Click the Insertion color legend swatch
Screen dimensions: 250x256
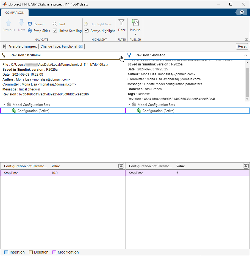[x=6, y=252]
